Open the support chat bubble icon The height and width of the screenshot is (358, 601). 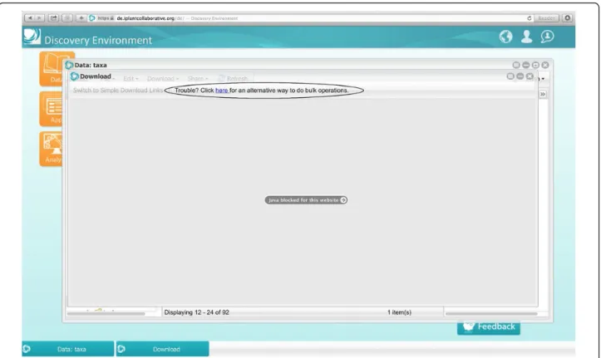(x=547, y=37)
